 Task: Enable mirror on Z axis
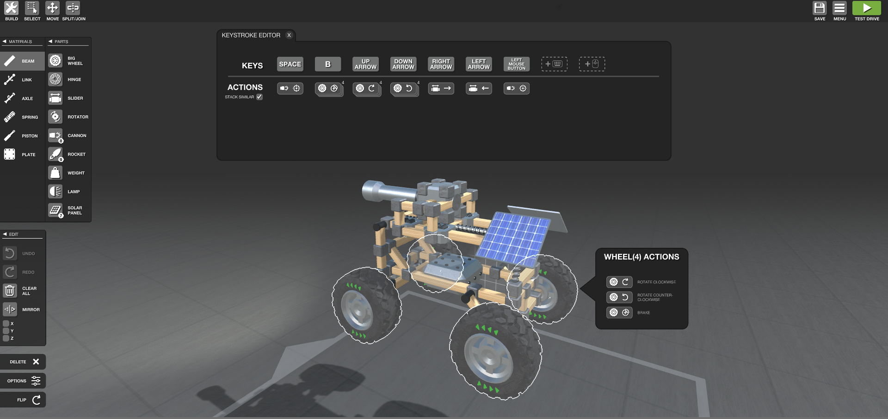tap(6, 338)
